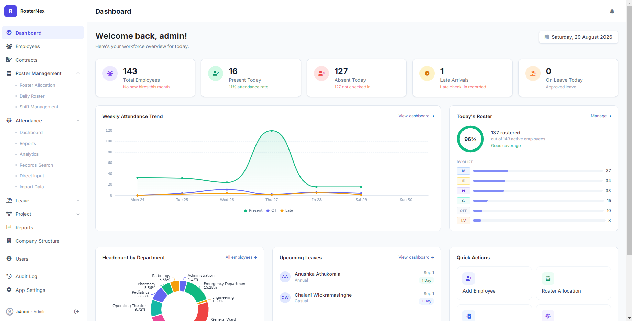This screenshot has width=632, height=321.
Task: Click the G shift badge
Action: click(x=464, y=201)
